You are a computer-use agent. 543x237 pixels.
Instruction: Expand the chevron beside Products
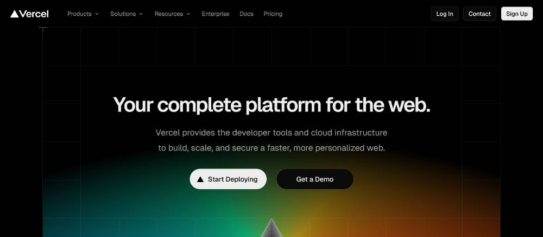[x=97, y=14]
